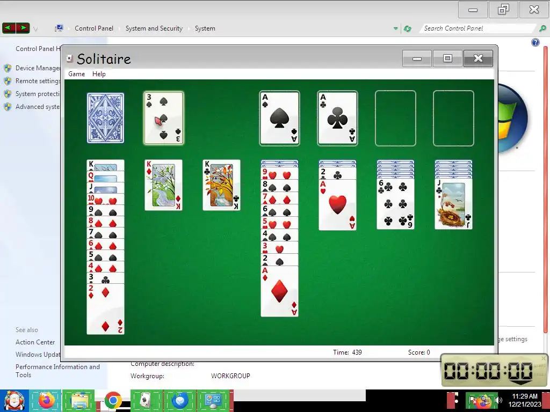The height and width of the screenshot is (412, 550).
Task: Click the third empty foundation slot
Action: pos(395,118)
